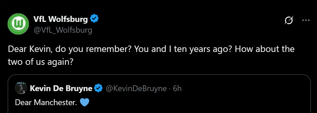Image resolution: width=317 pixels, height=113 pixels.
Task: Click the VfL Wolfsburg display name
Action: 61,19
